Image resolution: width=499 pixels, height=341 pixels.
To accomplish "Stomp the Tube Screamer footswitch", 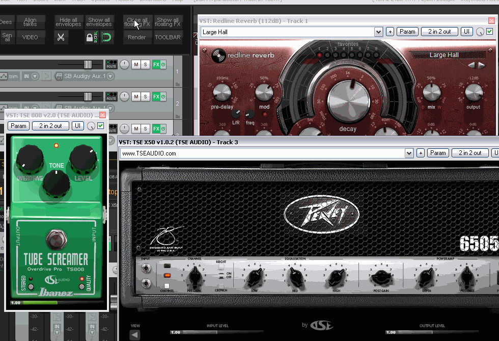I will pos(57,240).
